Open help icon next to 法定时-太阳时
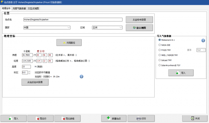 81,77
